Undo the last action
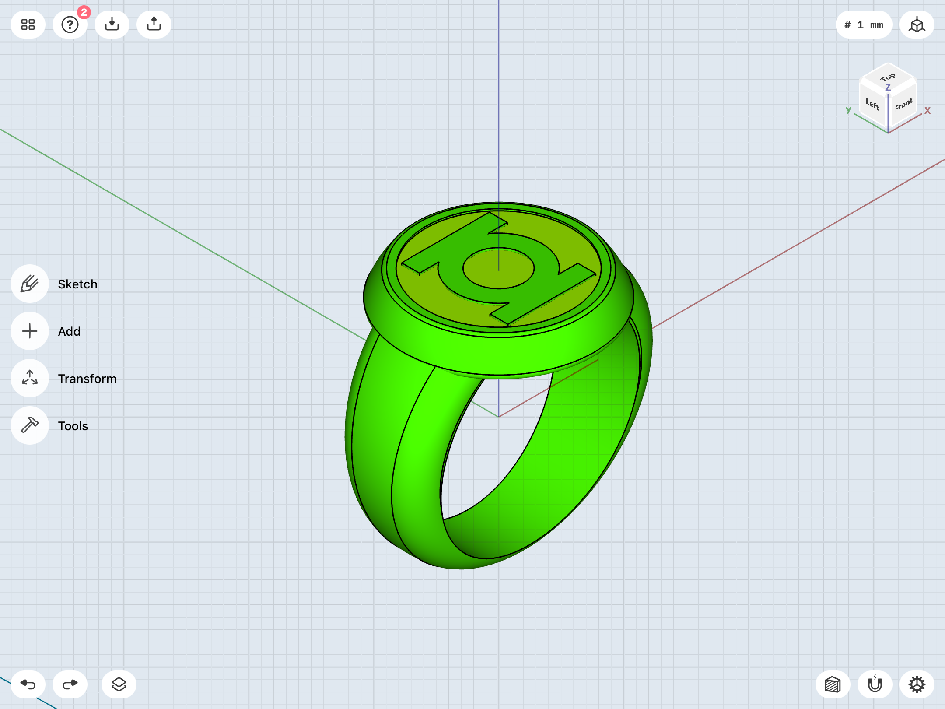This screenshot has height=709, width=945. [28, 684]
